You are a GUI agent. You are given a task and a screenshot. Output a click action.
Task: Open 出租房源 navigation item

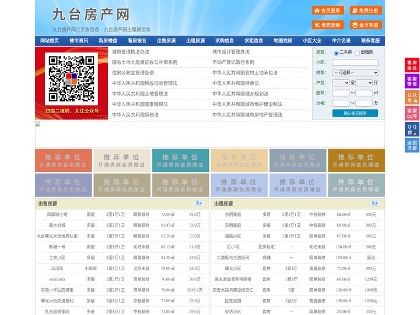pyautogui.click(x=195, y=41)
